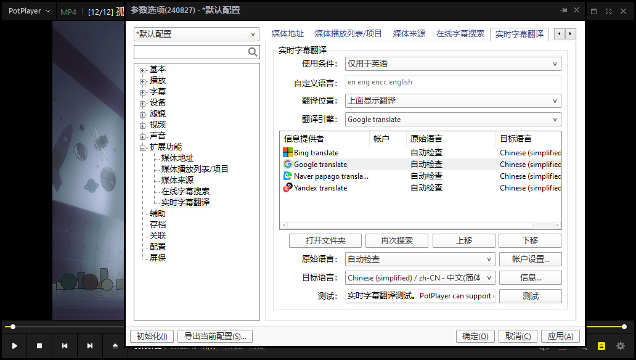Click the Stop playback button
Viewport: 636px width, 360px height.
tap(39, 346)
